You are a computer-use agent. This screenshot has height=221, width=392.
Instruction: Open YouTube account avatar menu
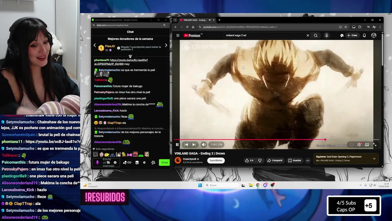click(x=374, y=35)
